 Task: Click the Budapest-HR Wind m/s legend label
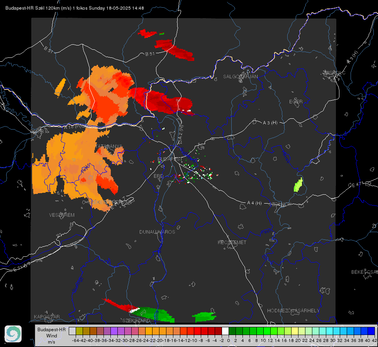[52, 336]
